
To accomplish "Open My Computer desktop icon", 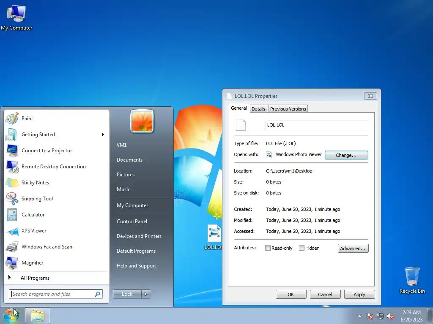I will click(x=16, y=18).
